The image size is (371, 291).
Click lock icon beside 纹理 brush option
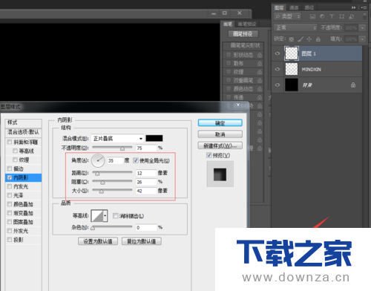point(260,72)
